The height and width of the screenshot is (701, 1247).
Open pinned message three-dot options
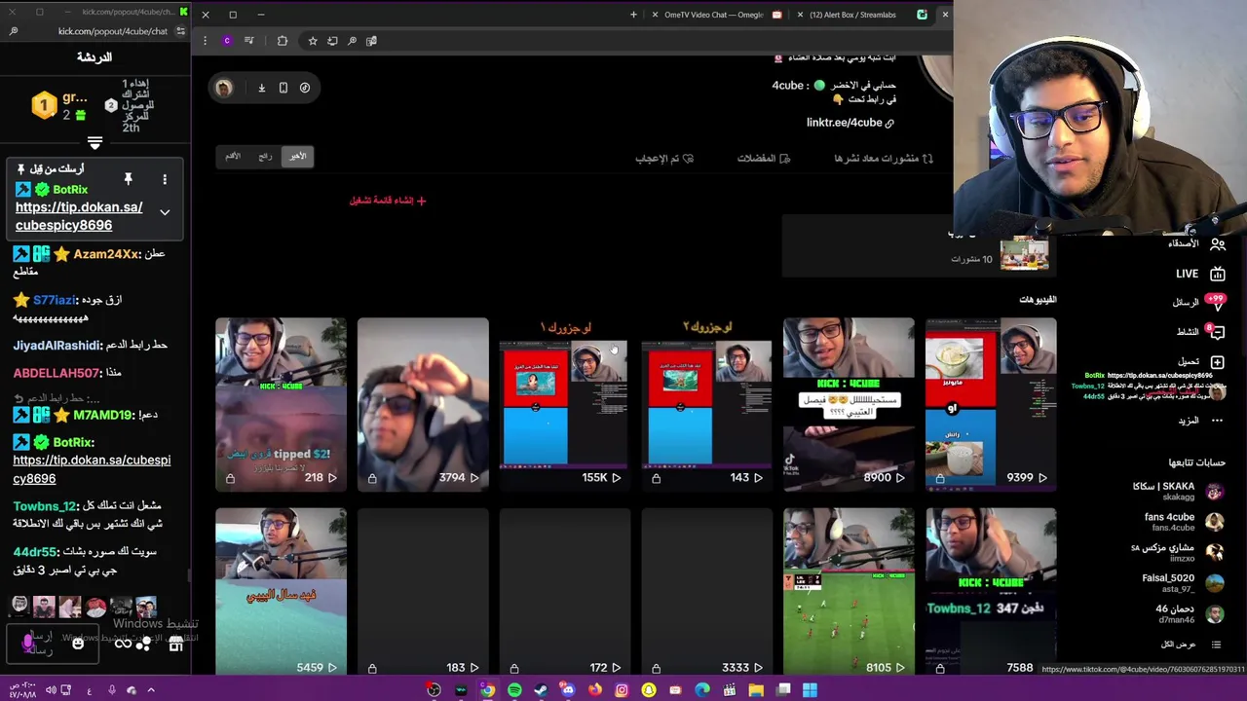165,179
